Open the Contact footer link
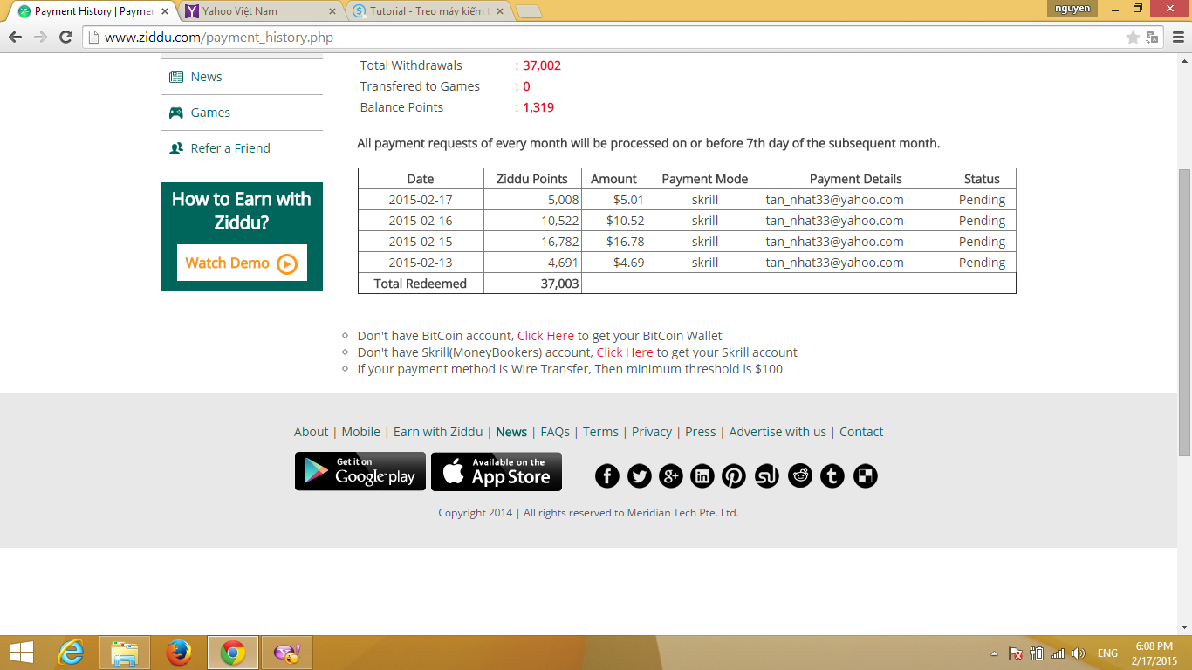Image resolution: width=1192 pixels, height=670 pixels. click(861, 432)
